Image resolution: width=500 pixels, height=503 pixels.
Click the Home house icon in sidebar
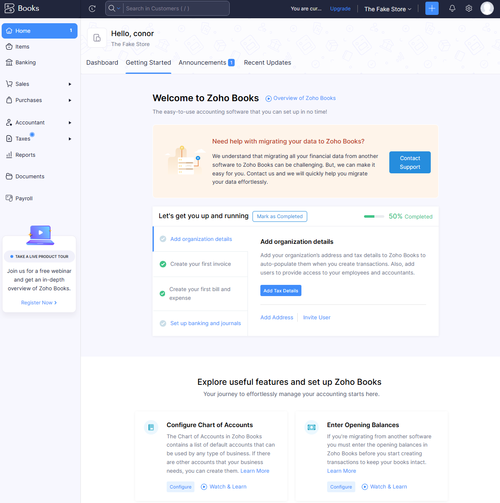point(9,31)
